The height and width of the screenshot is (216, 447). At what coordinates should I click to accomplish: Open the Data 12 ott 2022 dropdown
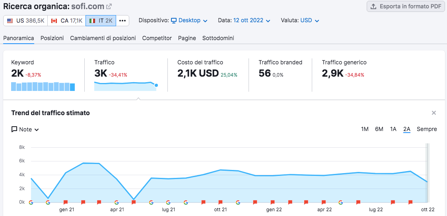coord(252,20)
